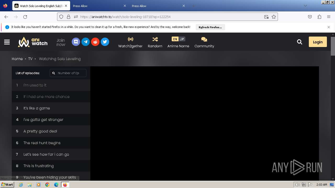Click the AniWatch logo
Viewport: 335px width, 188px height.
[x=33, y=42]
